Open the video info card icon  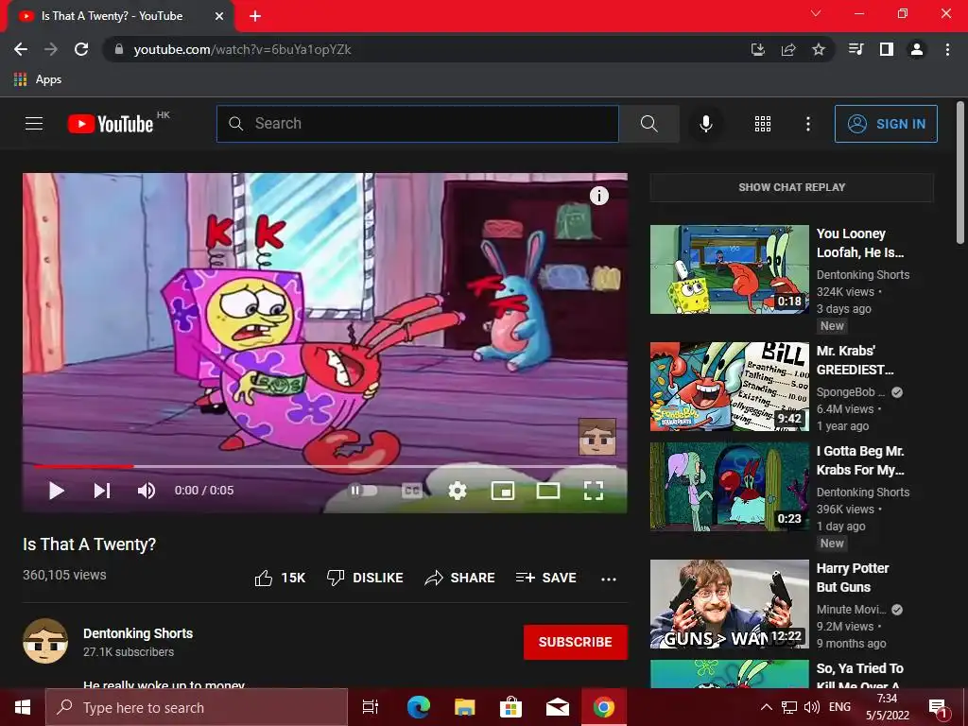coord(598,196)
